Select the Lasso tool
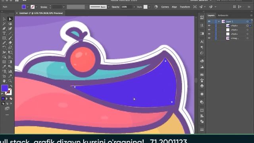This screenshot has width=254, height=143. pos(10,24)
